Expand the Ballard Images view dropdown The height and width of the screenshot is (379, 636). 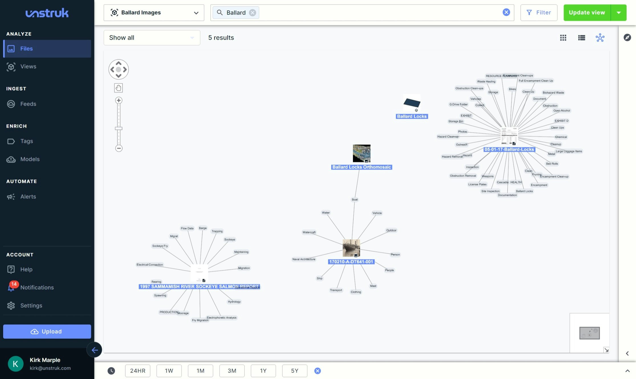pos(154,13)
